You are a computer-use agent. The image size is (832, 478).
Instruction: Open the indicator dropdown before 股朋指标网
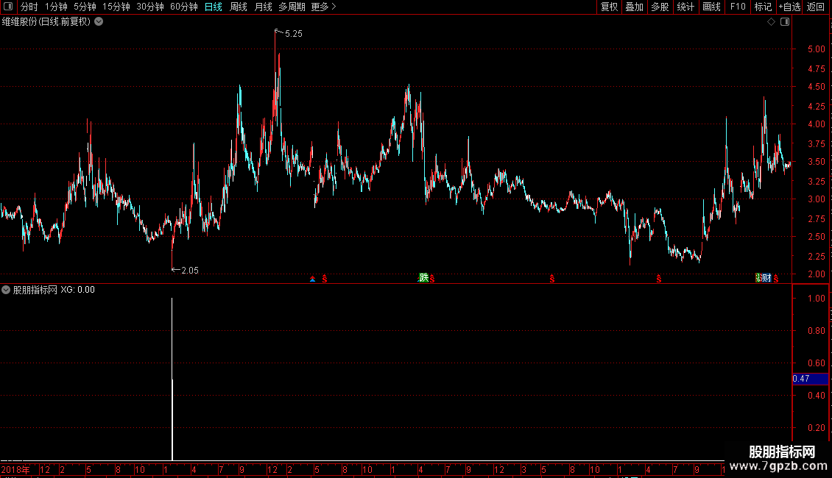click(x=6, y=290)
